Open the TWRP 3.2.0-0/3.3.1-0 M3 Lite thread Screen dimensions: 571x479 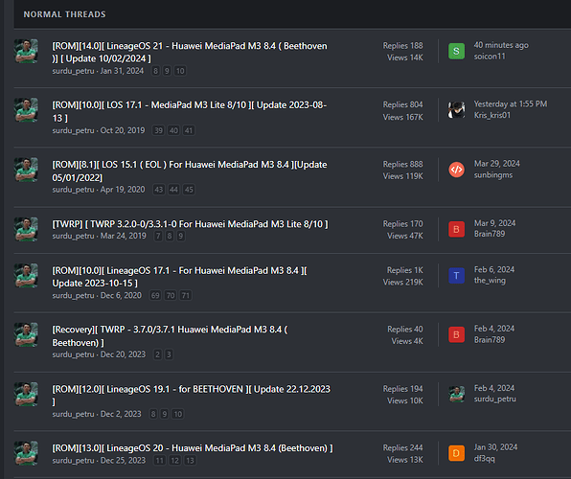190,224
